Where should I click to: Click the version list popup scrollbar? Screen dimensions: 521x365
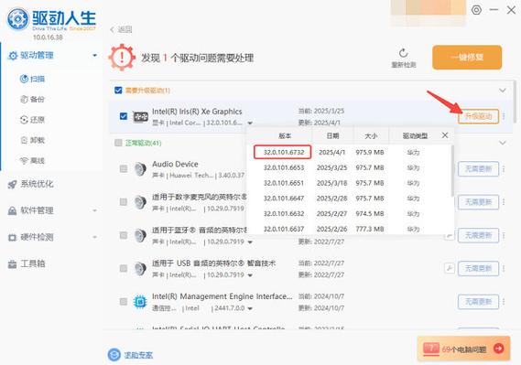click(x=452, y=170)
